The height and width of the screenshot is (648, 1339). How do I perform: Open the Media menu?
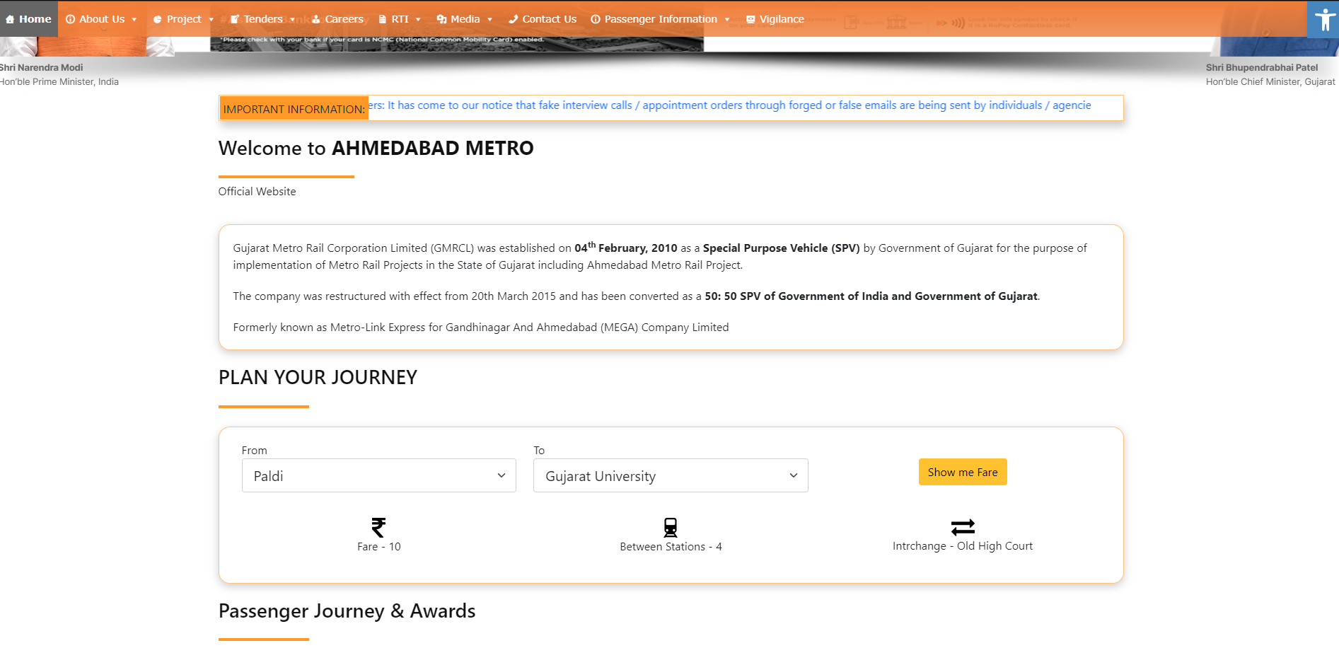point(465,19)
